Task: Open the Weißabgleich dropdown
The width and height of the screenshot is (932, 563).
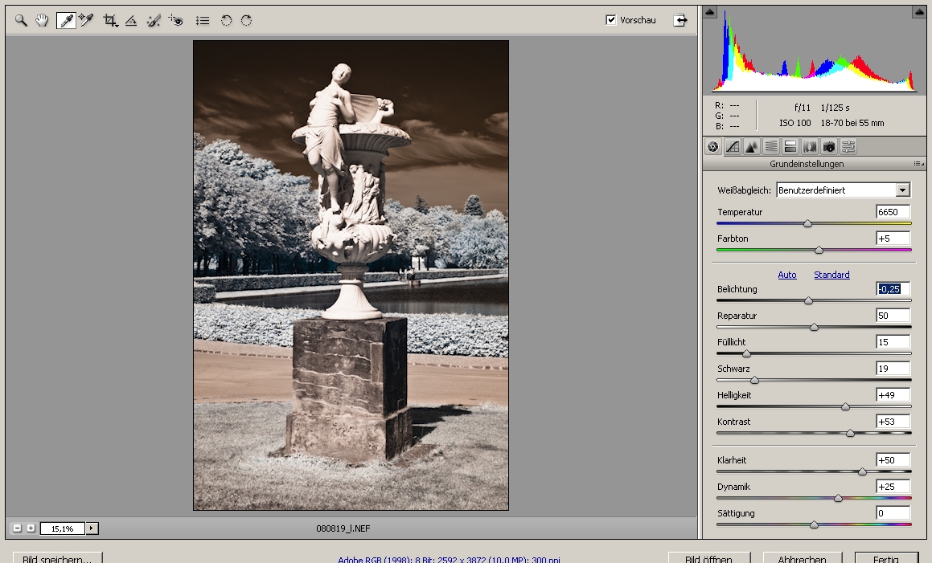Action: pos(902,190)
